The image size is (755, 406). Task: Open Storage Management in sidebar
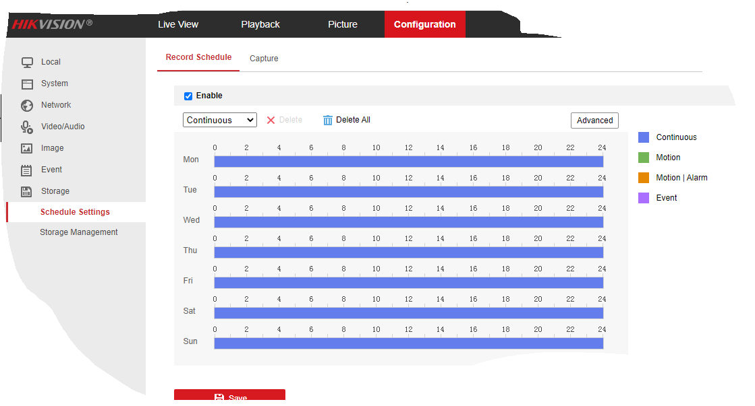[78, 232]
